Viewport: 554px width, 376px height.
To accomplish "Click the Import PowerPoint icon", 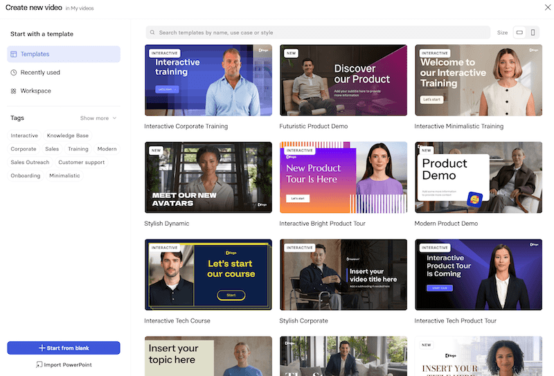I will click(x=39, y=364).
